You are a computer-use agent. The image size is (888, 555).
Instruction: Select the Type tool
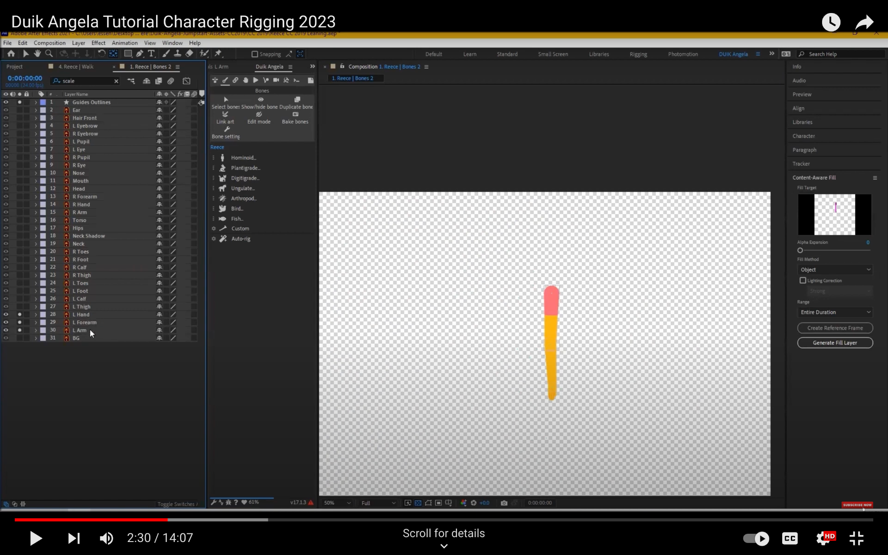click(151, 54)
